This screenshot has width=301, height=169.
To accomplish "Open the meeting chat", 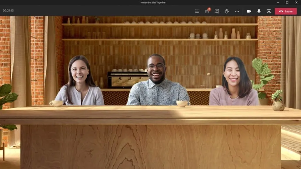I will [x=217, y=11].
